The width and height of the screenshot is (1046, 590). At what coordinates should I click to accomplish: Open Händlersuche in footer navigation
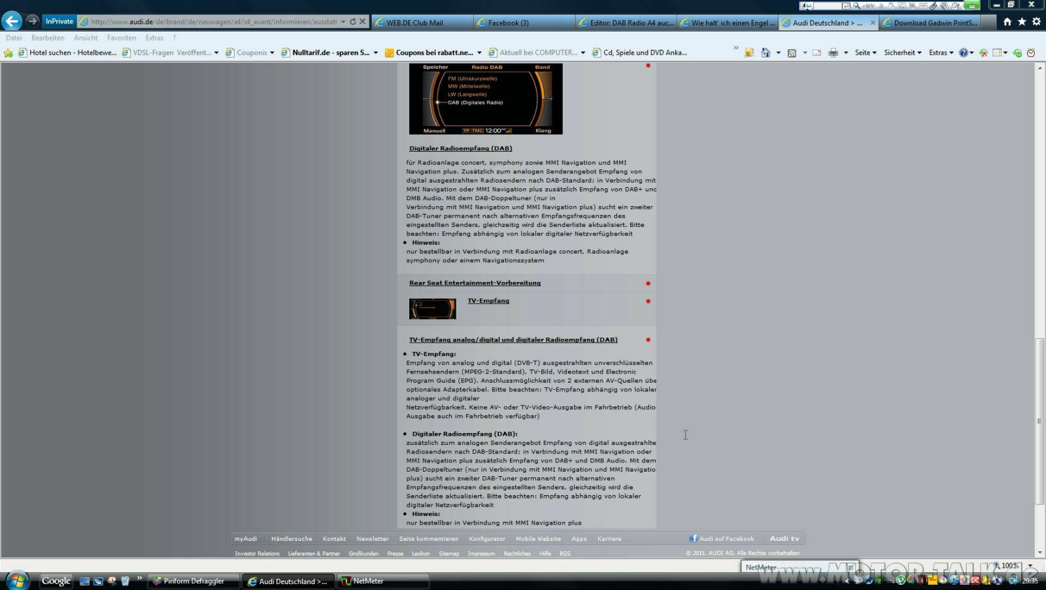tap(292, 539)
